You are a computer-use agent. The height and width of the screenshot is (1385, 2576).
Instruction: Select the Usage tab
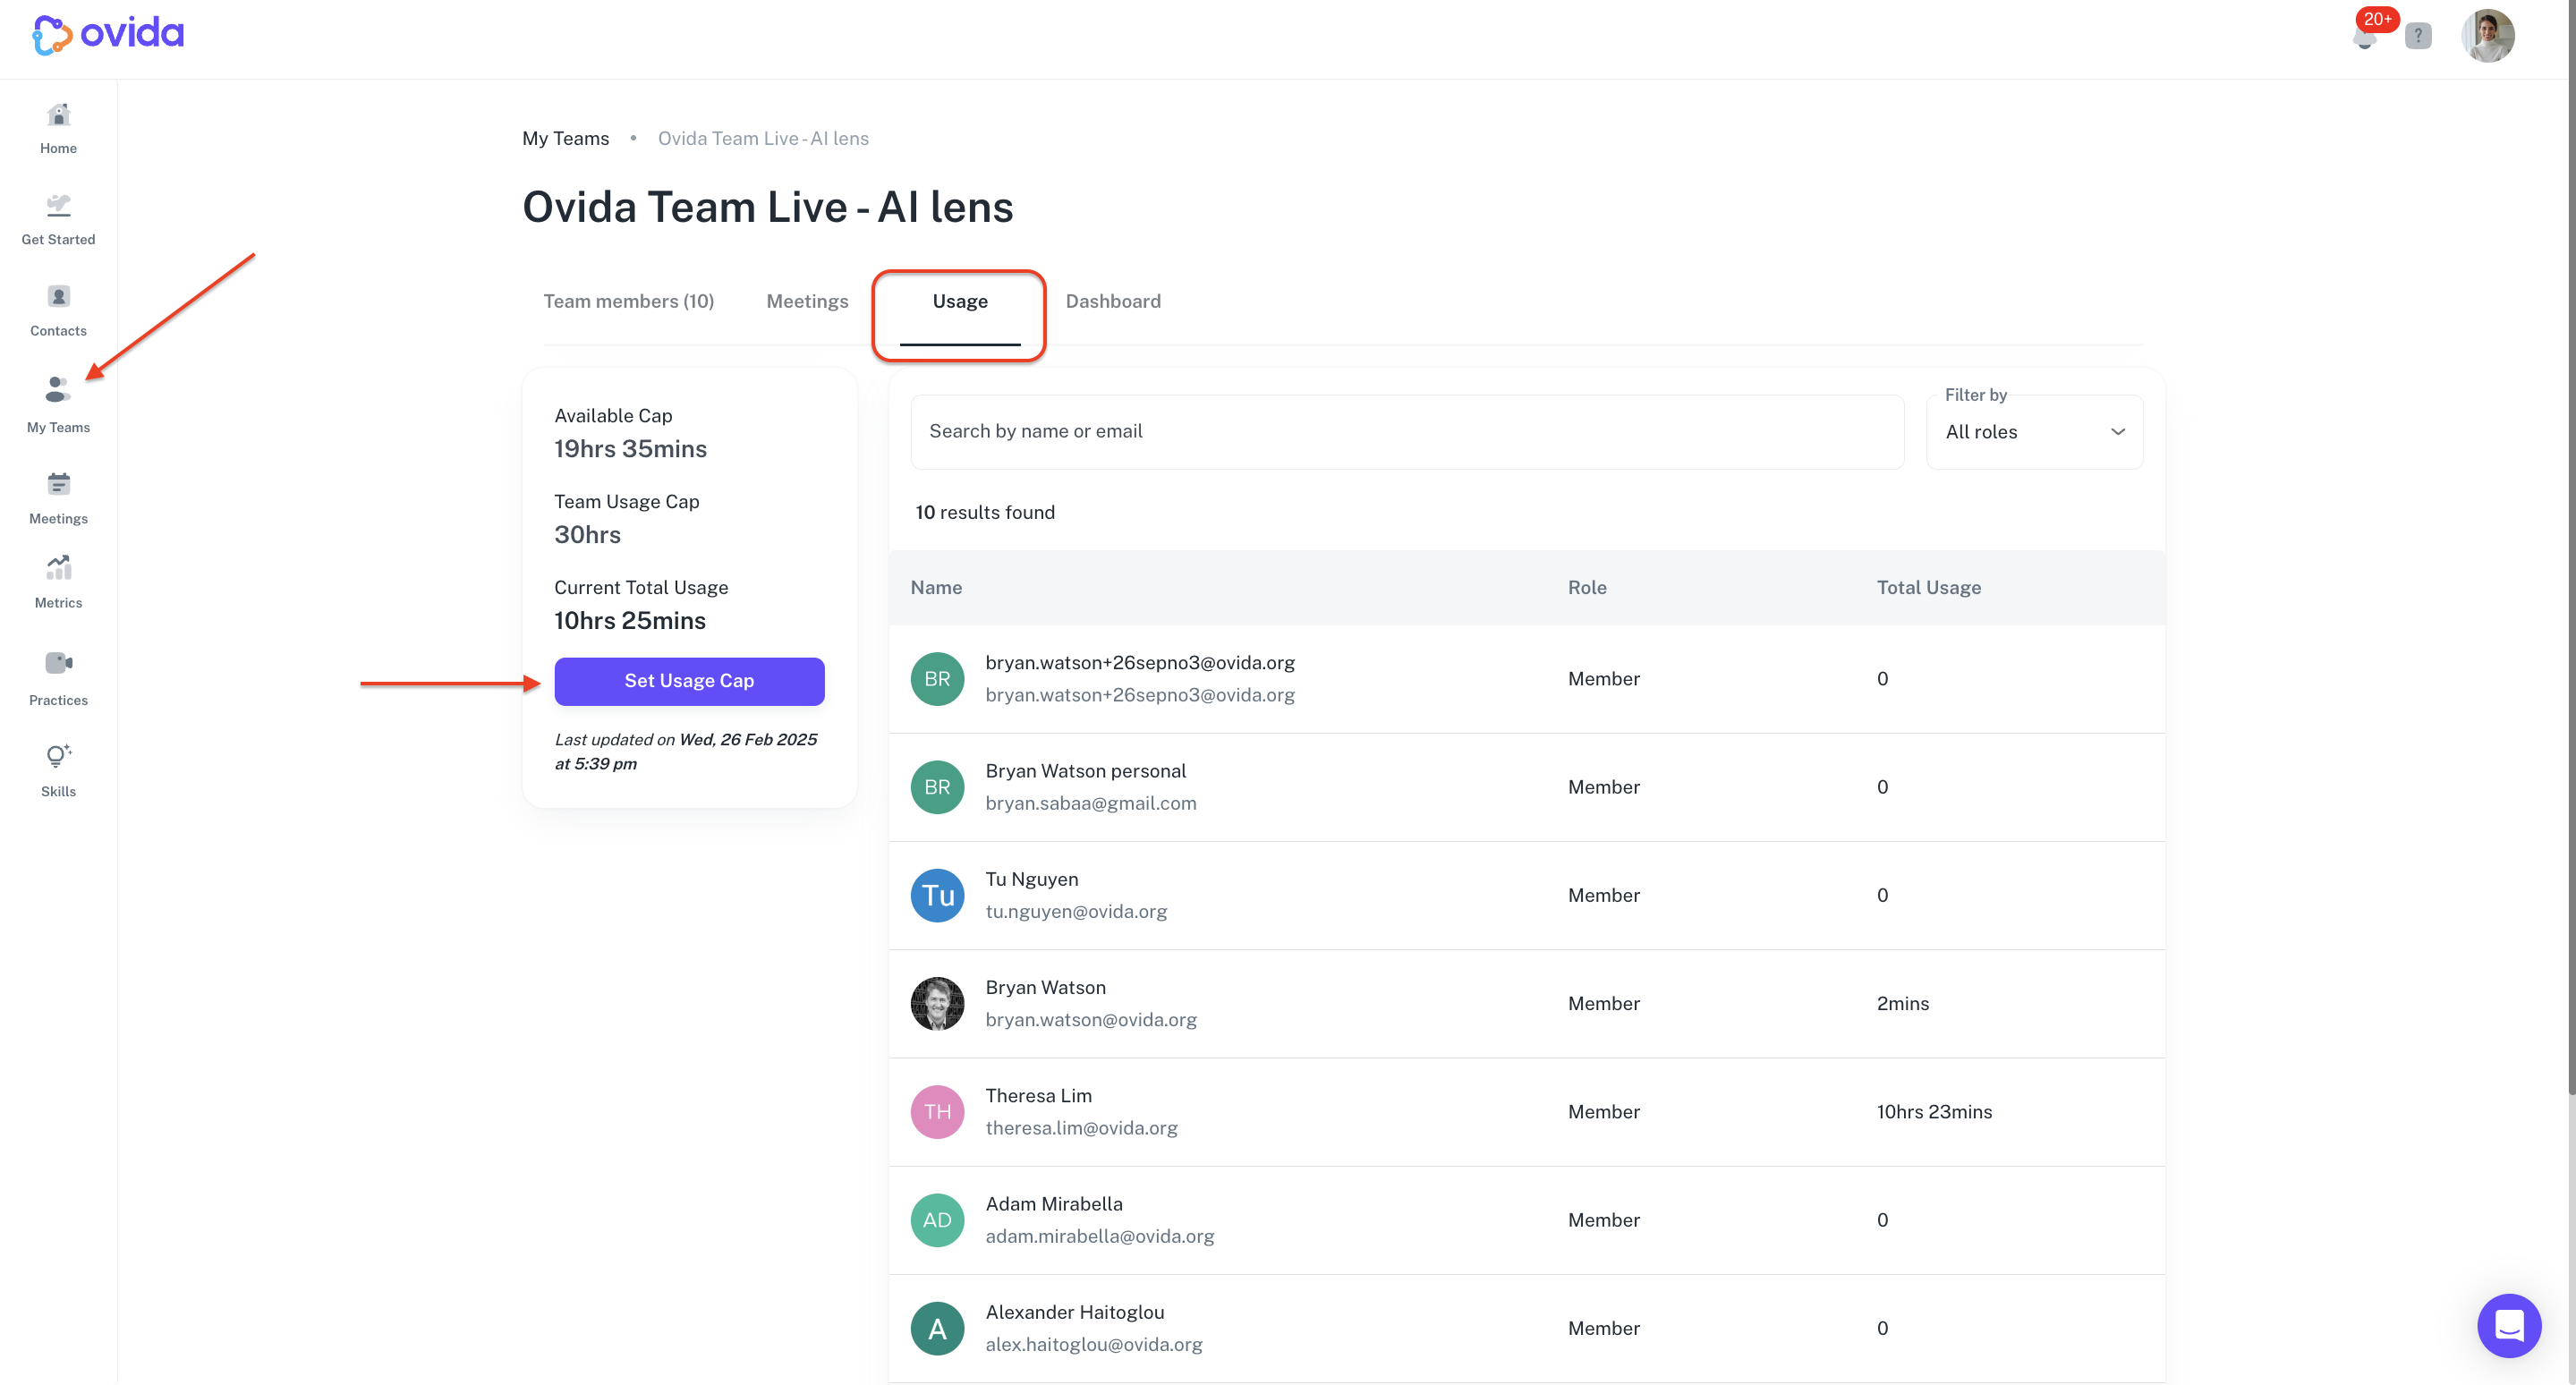960,301
